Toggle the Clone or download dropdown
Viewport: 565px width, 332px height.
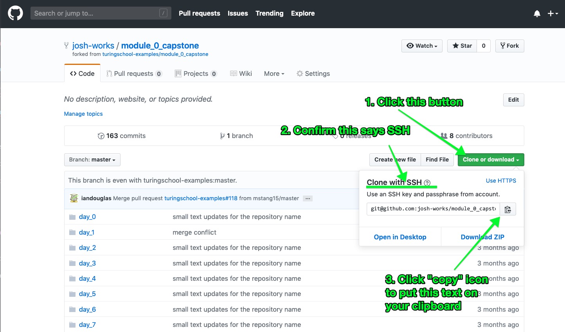[491, 160]
